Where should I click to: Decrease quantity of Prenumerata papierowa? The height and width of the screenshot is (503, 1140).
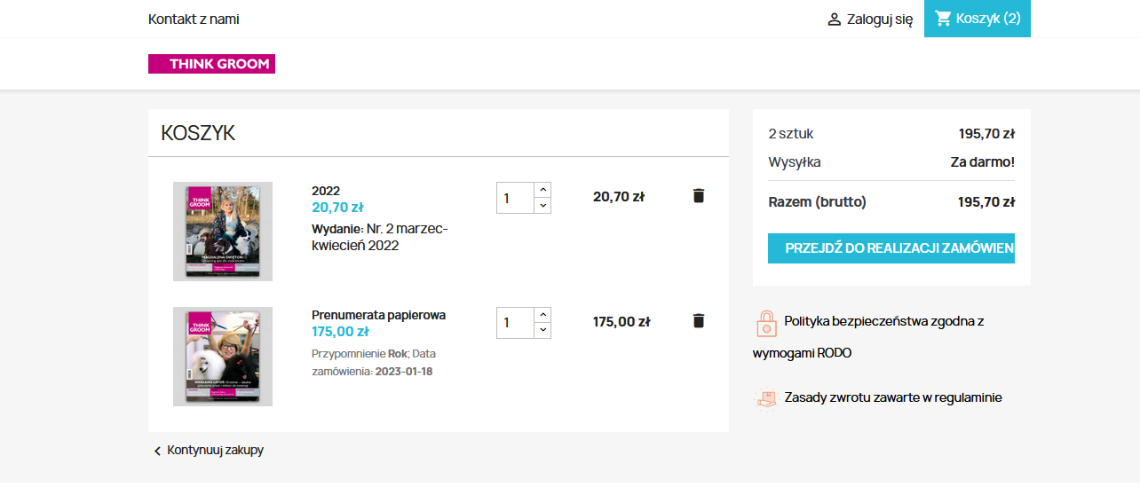click(x=542, y=331)
